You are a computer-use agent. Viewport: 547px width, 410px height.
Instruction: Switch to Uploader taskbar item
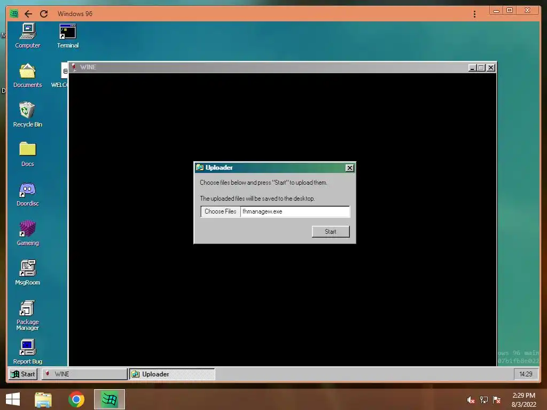pyautogui.click(x=173, y=374)
